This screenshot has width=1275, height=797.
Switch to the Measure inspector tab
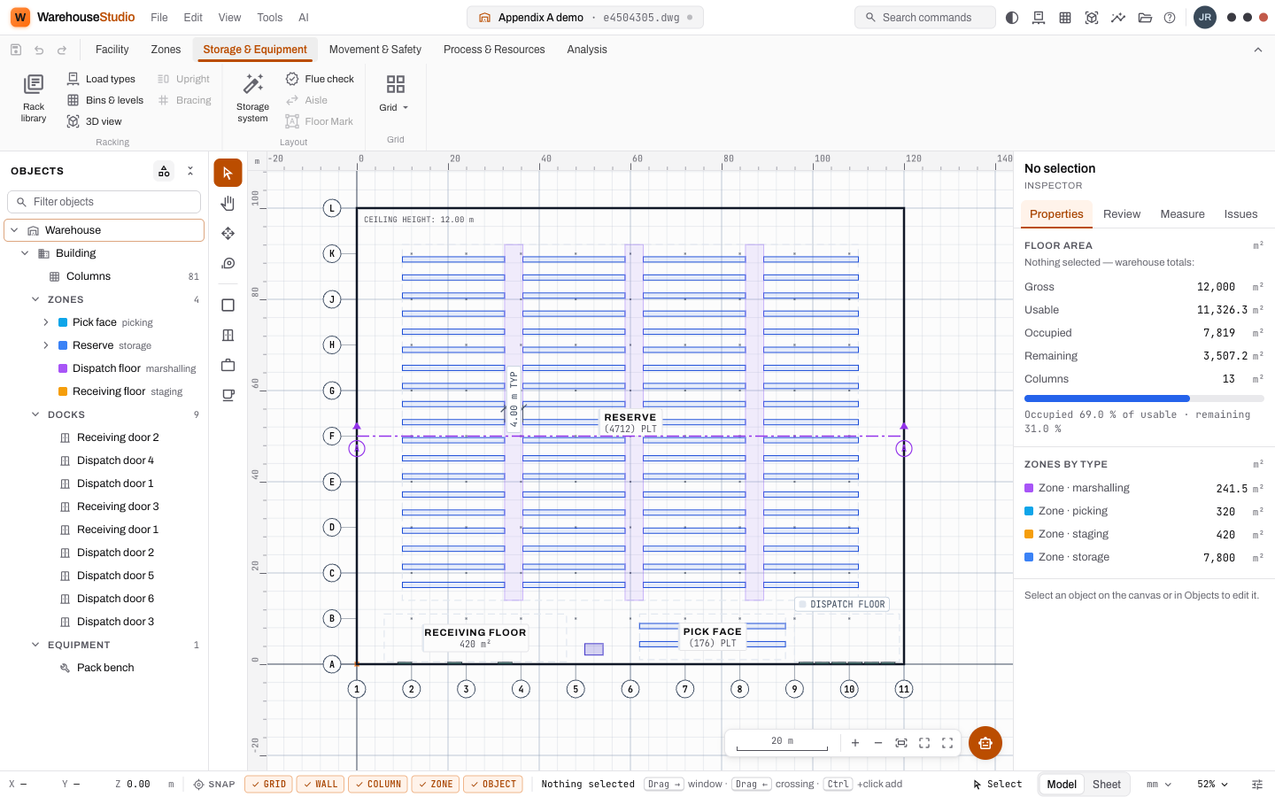pos(1182,214)
